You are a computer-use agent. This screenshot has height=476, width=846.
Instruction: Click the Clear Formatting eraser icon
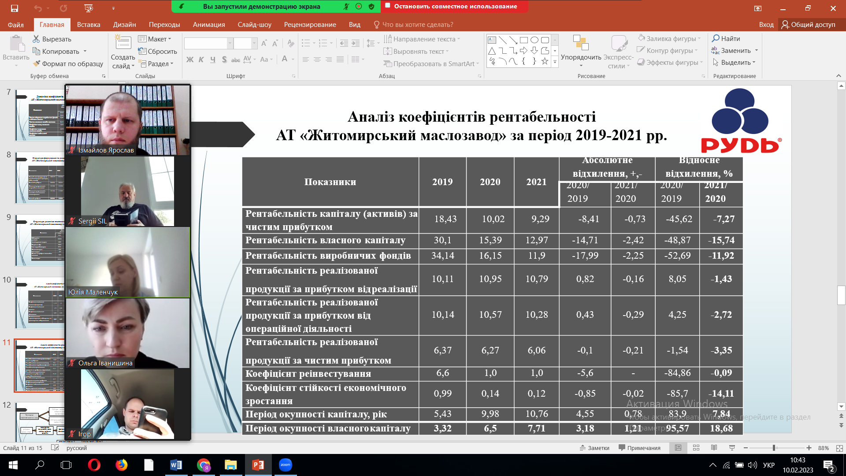point(290,43)
